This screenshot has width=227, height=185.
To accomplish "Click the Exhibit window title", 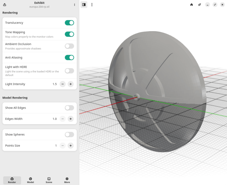I will (39, 3).
